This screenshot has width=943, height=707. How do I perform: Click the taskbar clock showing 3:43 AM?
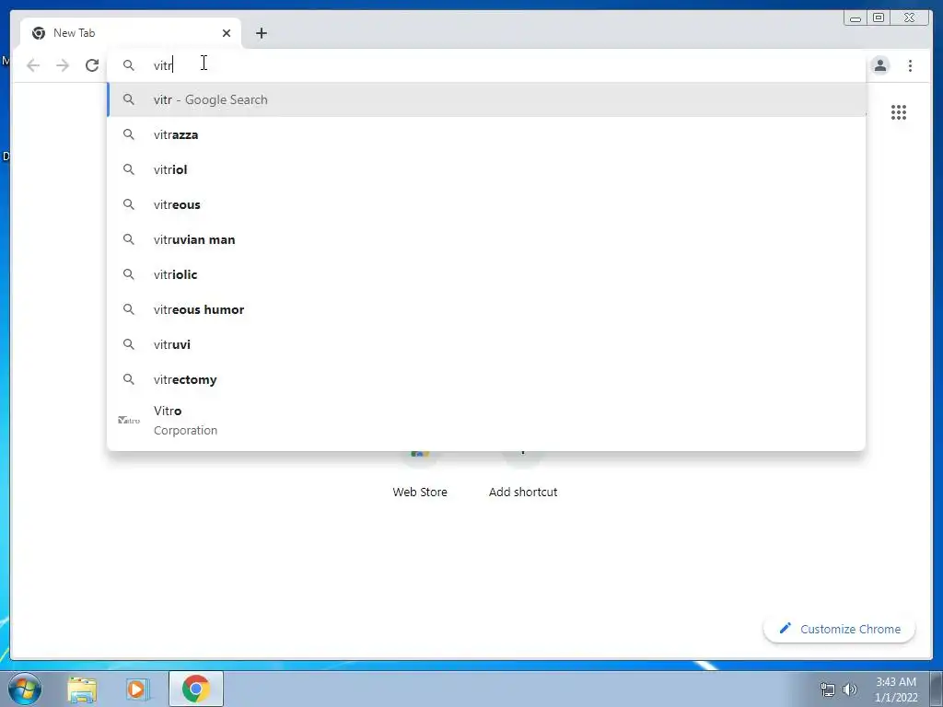(896, 690)
